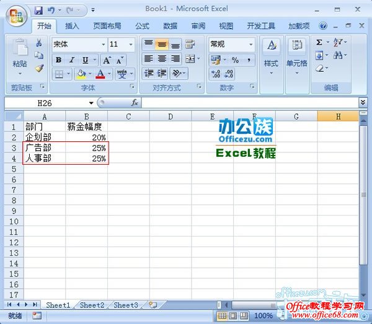The image size is (372, 324).
Task: Apply percent style formatting
Action: (x=235, y=60)
